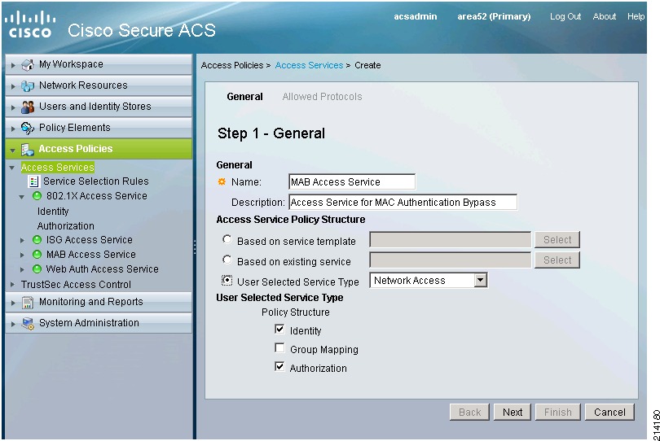The height and width of the screenshot is (441, 660).
Task: Click the service template text field
Action: (450, 240)
